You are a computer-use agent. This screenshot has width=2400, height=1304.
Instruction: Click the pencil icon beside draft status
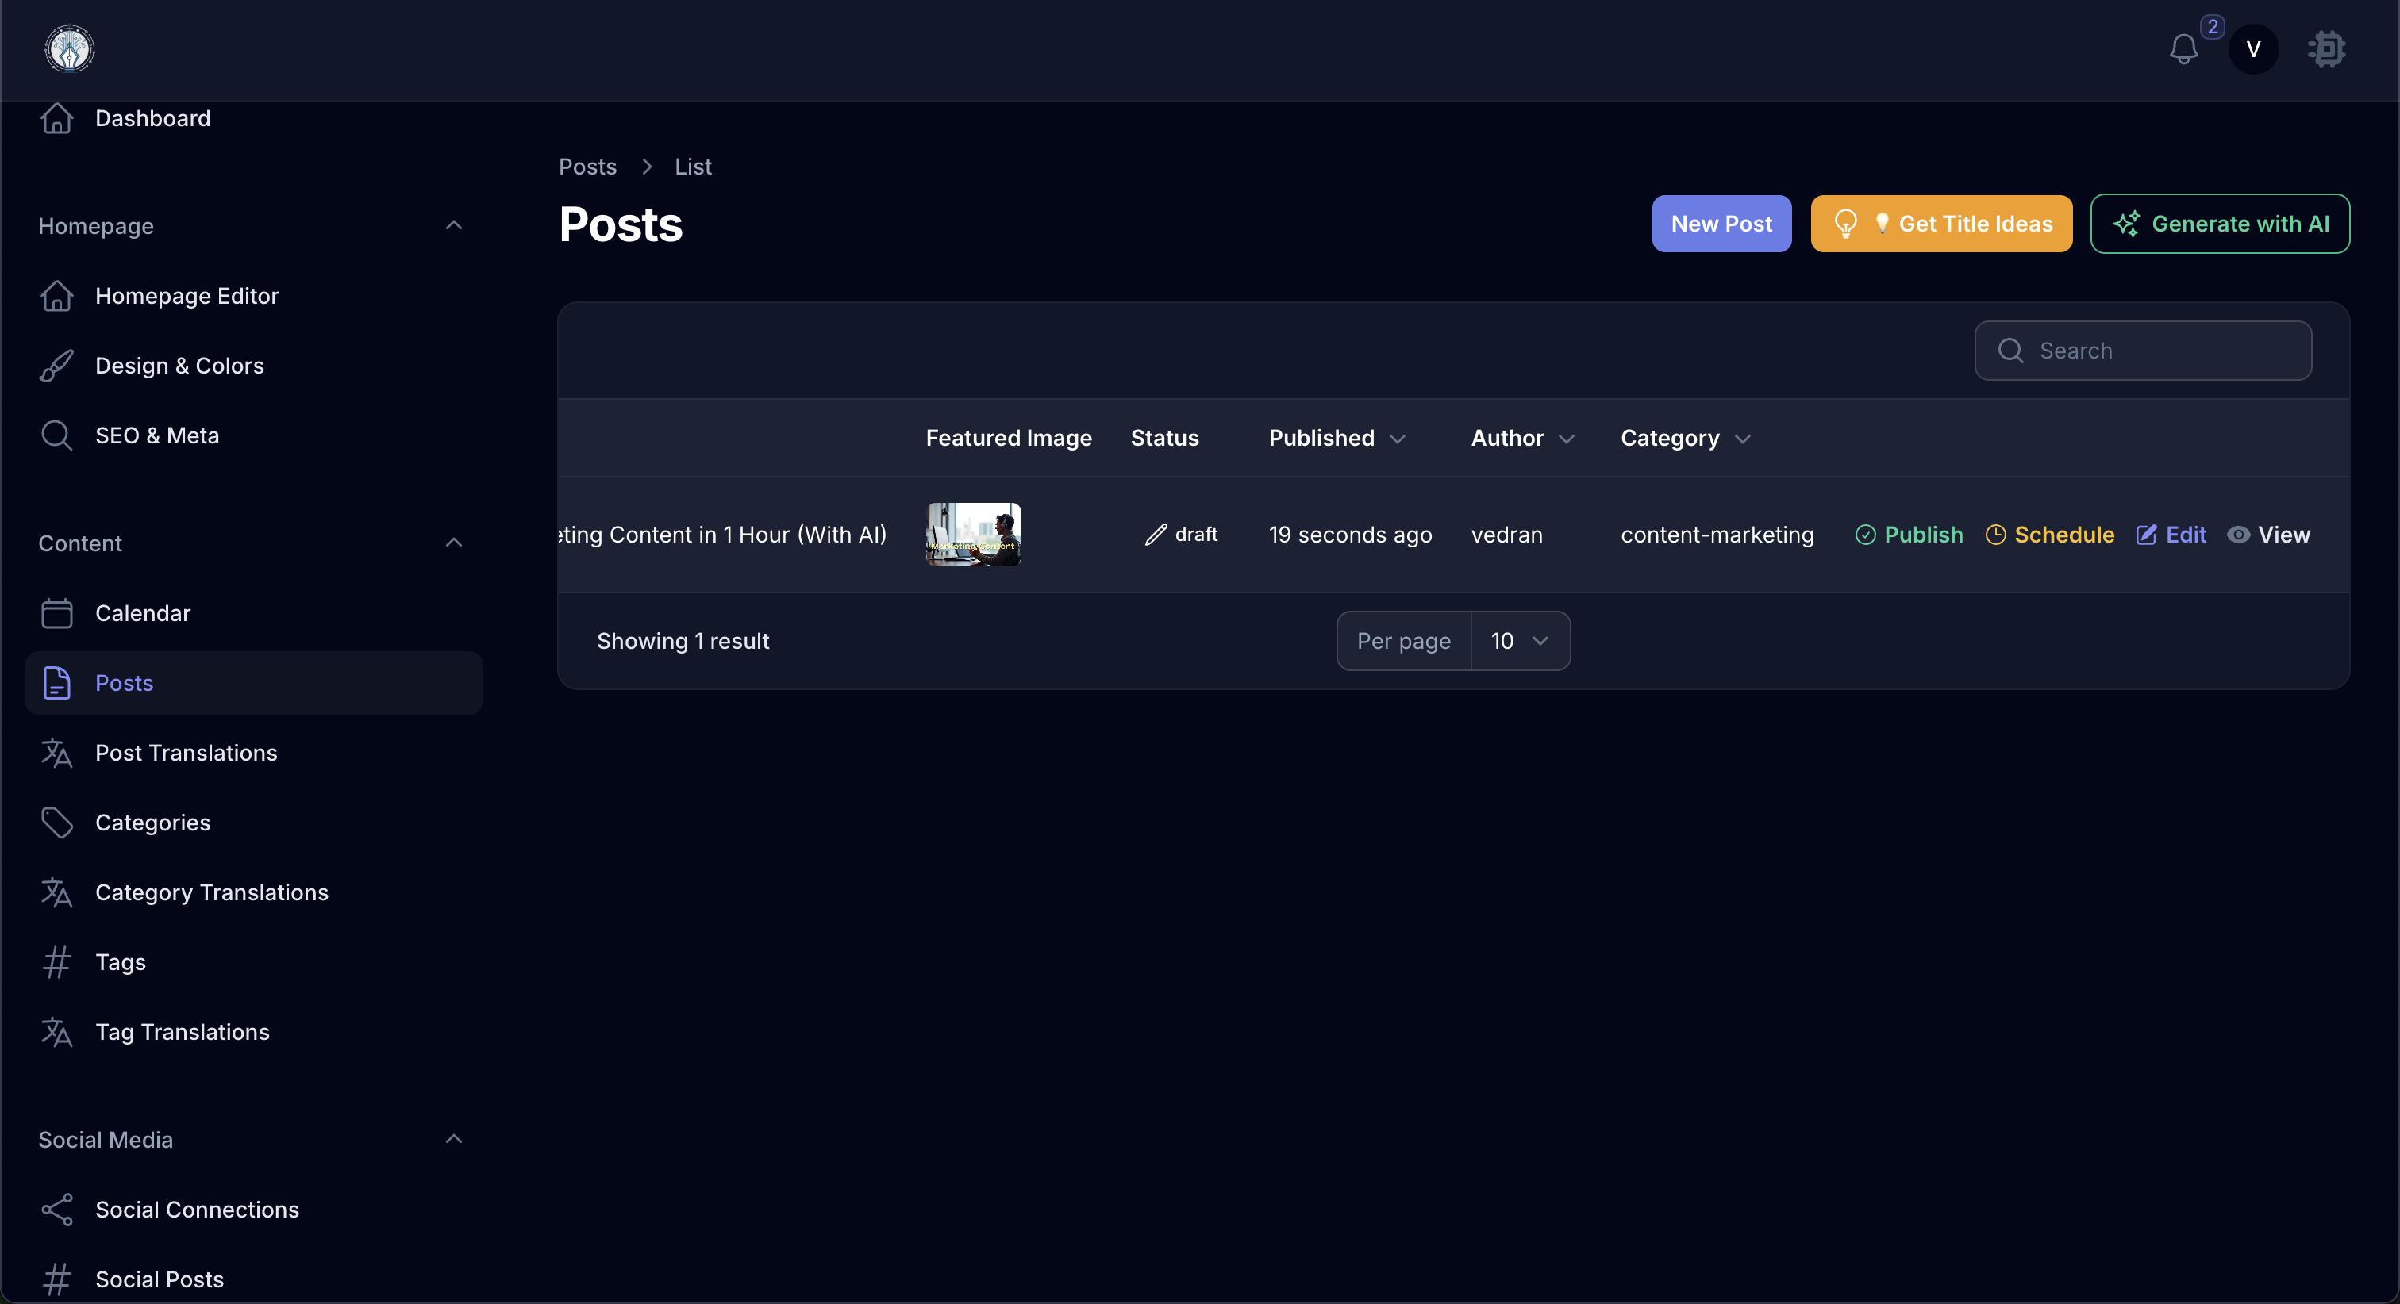(x=1156, y=535)
